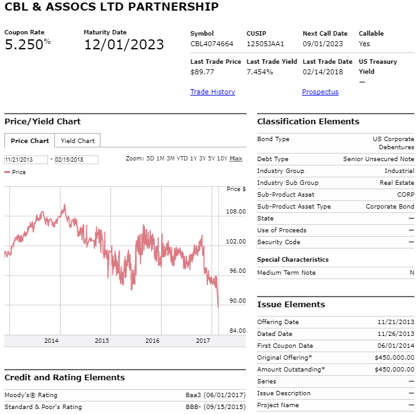Click the CUSIP value 12505JAA1

pyautogui.click(x=265, y=44)
